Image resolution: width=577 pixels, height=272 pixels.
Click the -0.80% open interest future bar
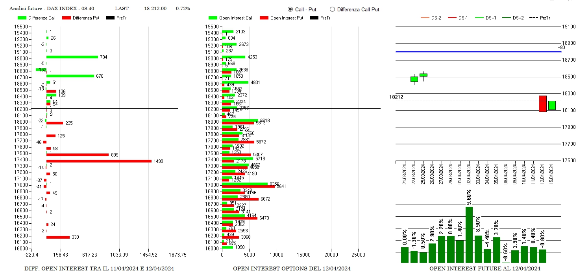click(x=542, y=256)
